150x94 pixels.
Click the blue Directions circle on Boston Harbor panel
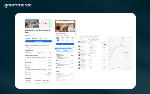(58, 40)
